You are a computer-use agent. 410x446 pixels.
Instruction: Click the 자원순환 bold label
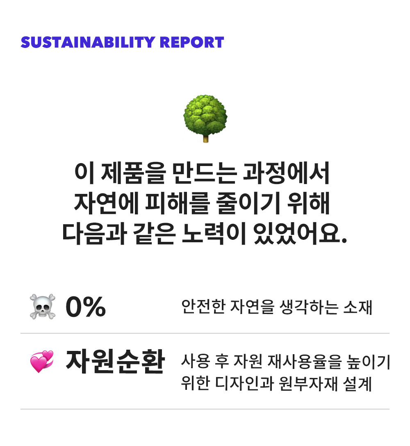115,361
